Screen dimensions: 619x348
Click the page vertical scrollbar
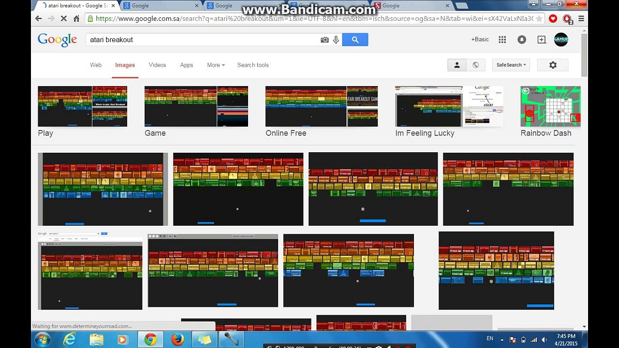pos(584,54)
